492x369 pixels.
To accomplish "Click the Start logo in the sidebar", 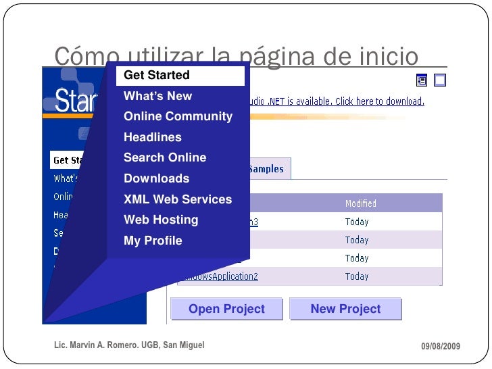I will pyautogui.click(x=75, y=101).
